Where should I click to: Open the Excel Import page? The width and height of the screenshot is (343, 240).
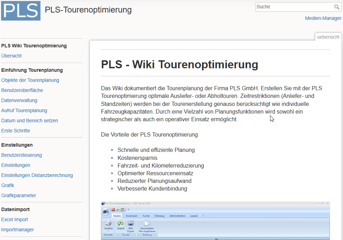(x=15, y=219)
